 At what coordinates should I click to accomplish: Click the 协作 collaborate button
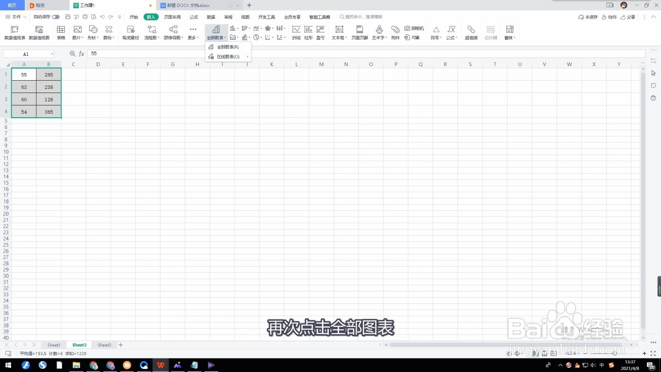pos(609,17)
